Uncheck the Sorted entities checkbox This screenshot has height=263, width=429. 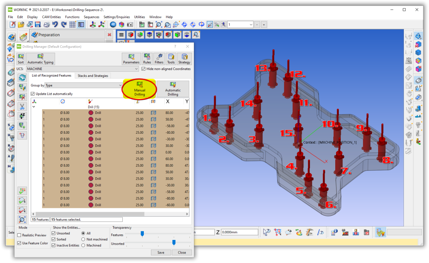[x=54, y=239]
